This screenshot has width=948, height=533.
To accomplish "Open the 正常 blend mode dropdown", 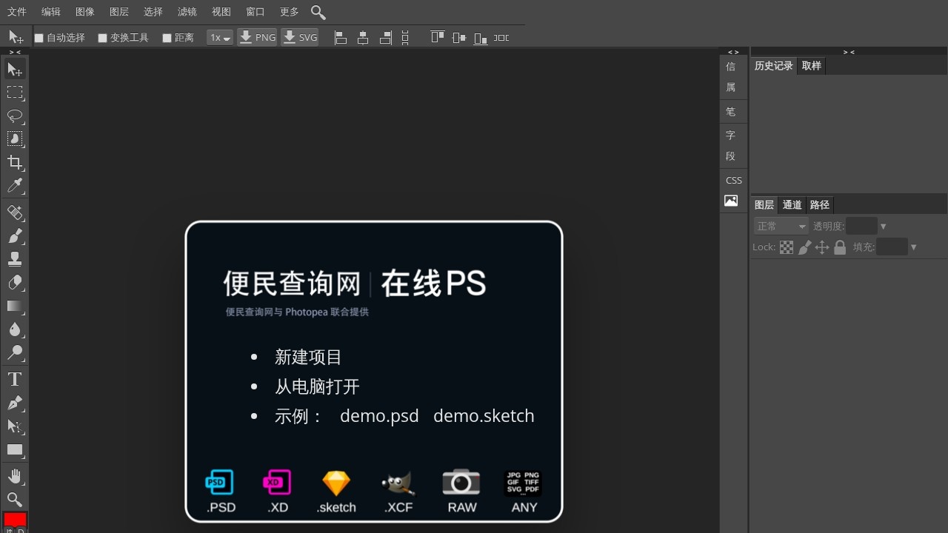I will (781, 226).
